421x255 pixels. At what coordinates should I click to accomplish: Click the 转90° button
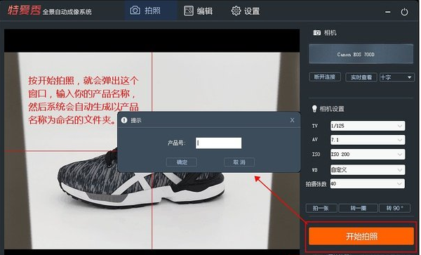[394, 208]
